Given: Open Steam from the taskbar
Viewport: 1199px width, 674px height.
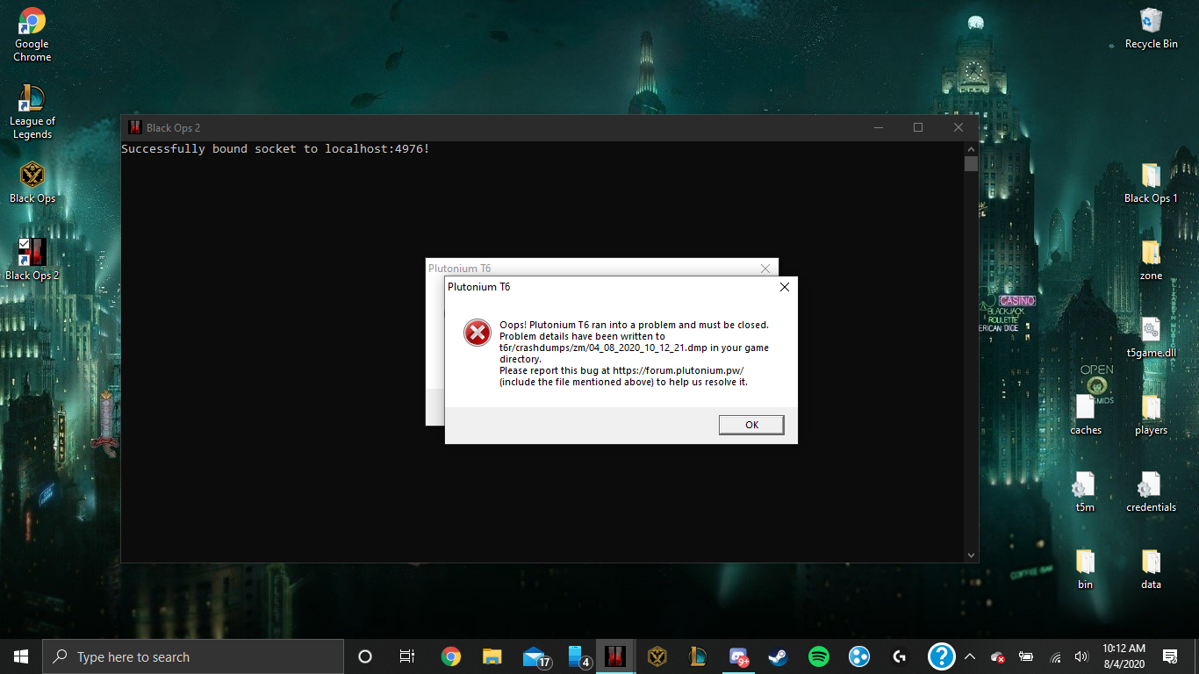Looking at the screenshot, I should pos(778,656).
